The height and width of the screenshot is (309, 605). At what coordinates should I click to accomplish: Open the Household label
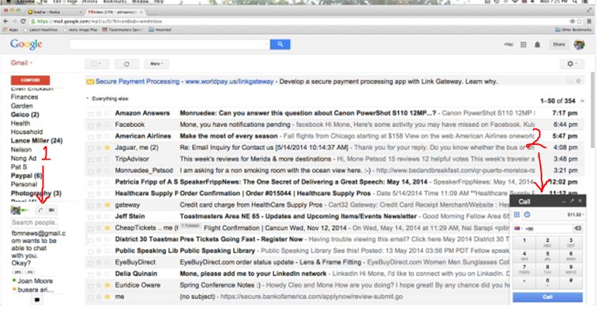[x=26, y=132]
